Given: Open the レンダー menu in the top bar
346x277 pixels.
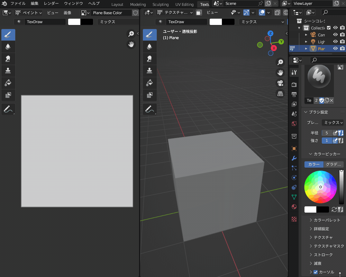Looking at the screenshot, I should pyautogui.click(x=51, y=3).
